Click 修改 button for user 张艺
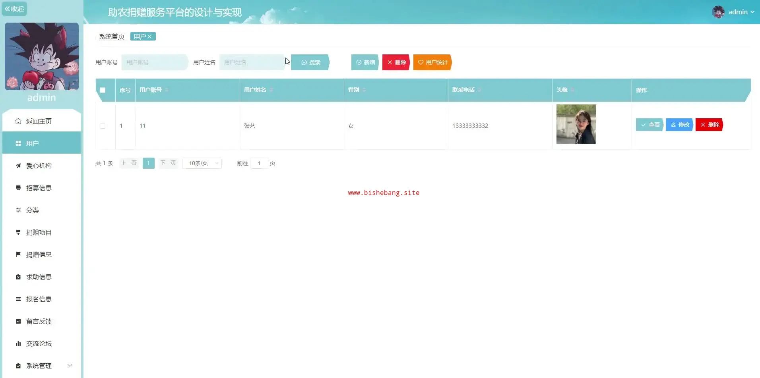This screenshot has height=378, width=760. click(x=680, y=125)
